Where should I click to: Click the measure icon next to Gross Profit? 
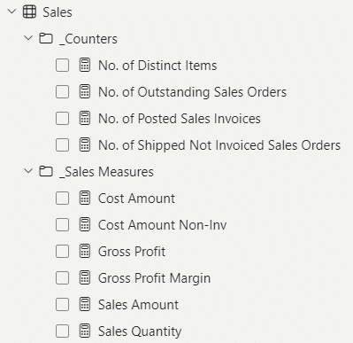(x=85, y=251)
